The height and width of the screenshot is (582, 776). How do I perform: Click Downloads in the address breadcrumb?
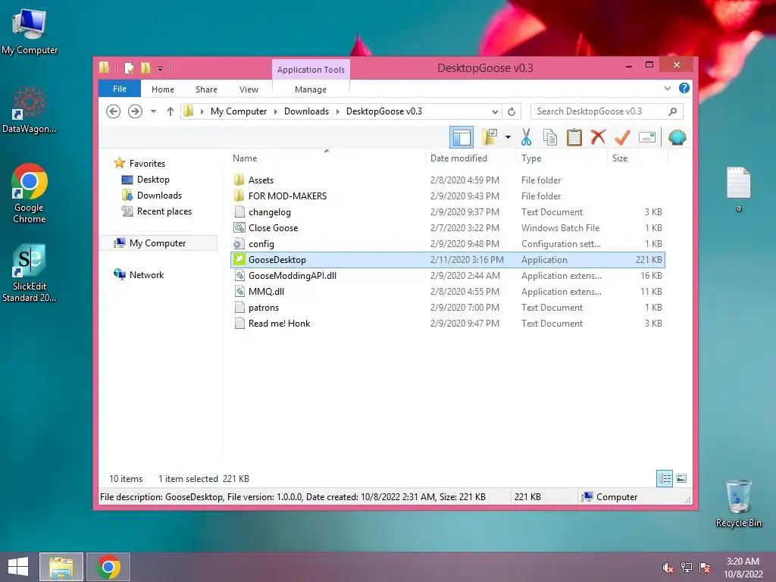click(x=306, y=111)
